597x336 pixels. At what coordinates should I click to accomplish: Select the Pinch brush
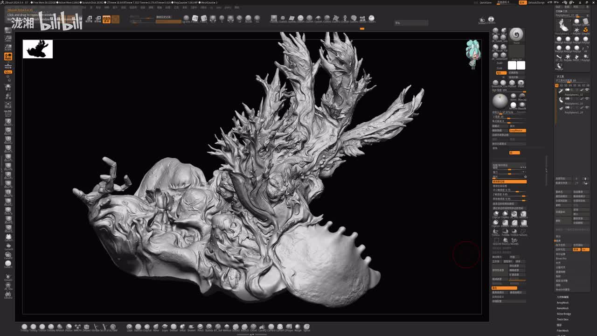pyautogui.click(x=200, y=327)
